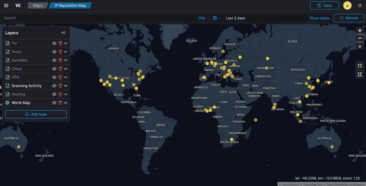Collapse the Layers panel
The width and height of the screenshot is (366, 186).
click(x=63, y=33)
